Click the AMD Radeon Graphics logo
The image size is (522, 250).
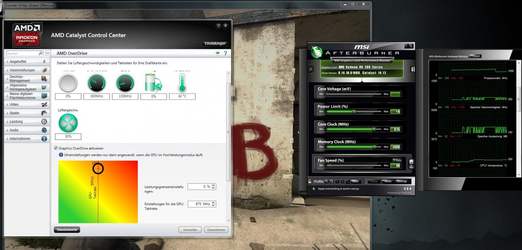(x=27, y=35)
